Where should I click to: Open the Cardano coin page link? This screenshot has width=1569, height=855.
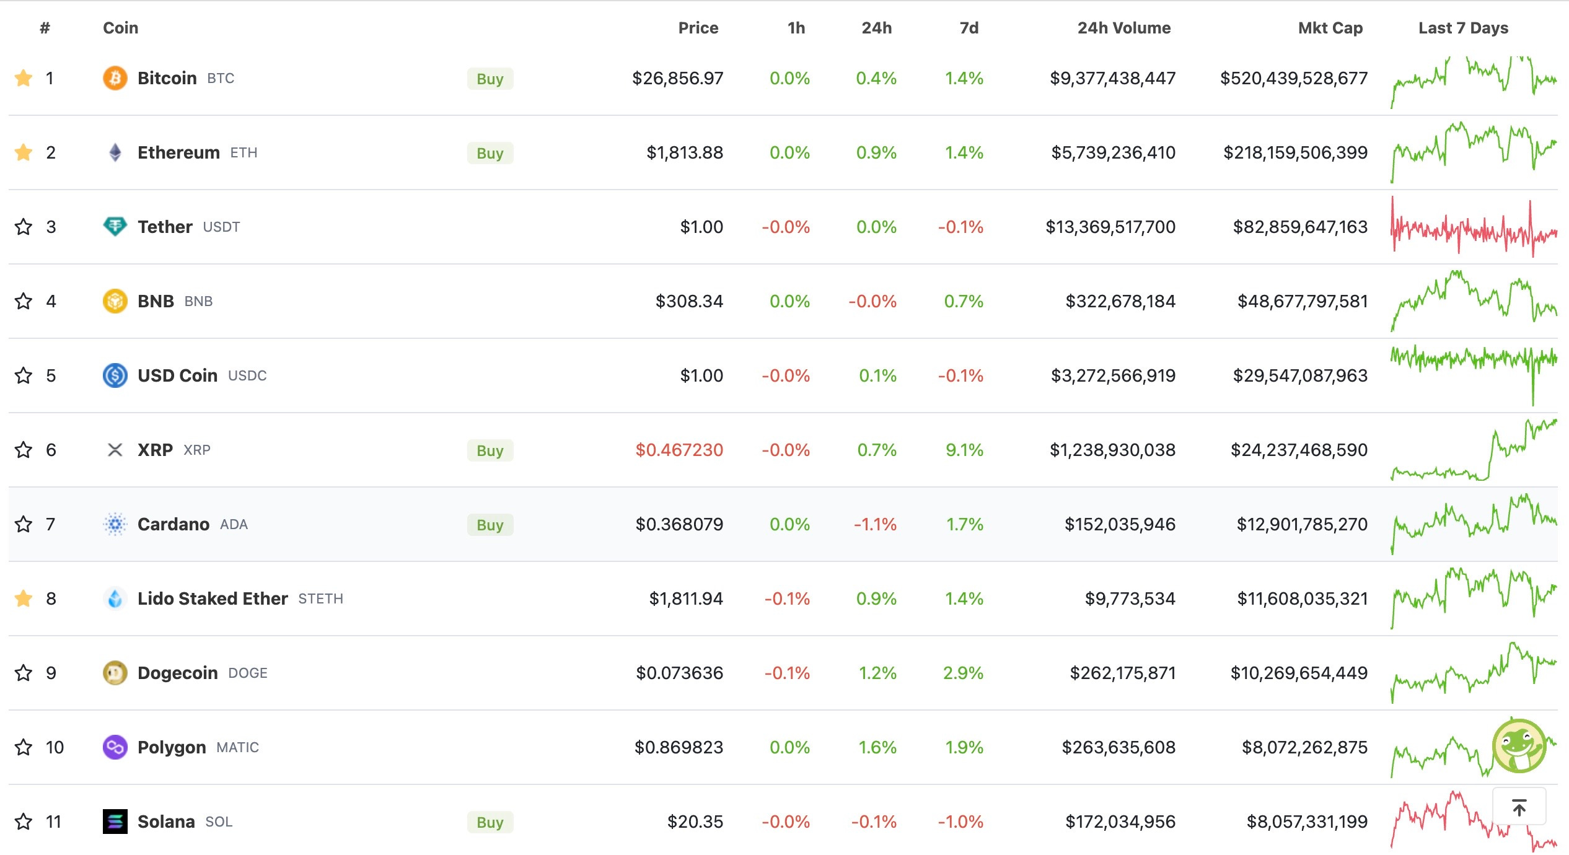click(x=174, y=524)
